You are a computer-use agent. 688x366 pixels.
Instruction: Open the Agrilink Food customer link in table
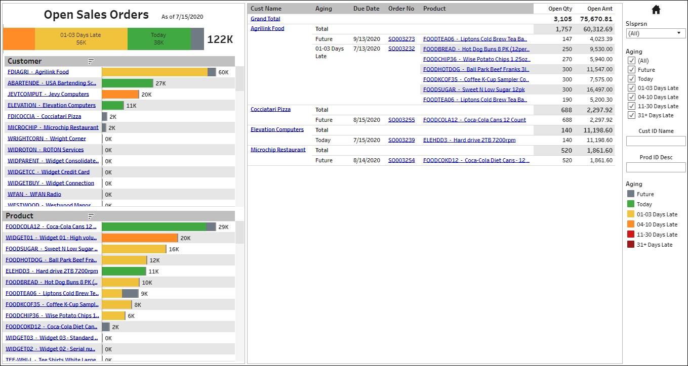267,29
